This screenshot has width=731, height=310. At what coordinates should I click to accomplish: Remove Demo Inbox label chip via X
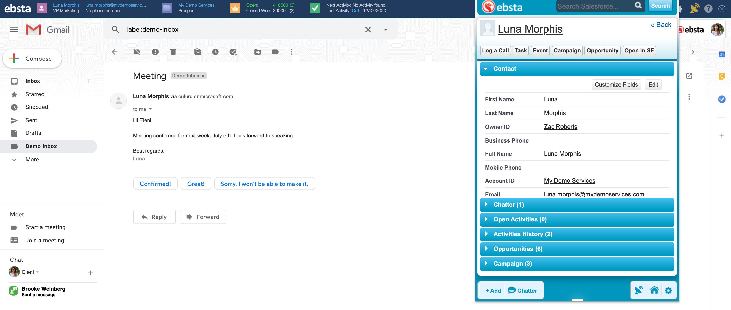click(x=203, y=76)
